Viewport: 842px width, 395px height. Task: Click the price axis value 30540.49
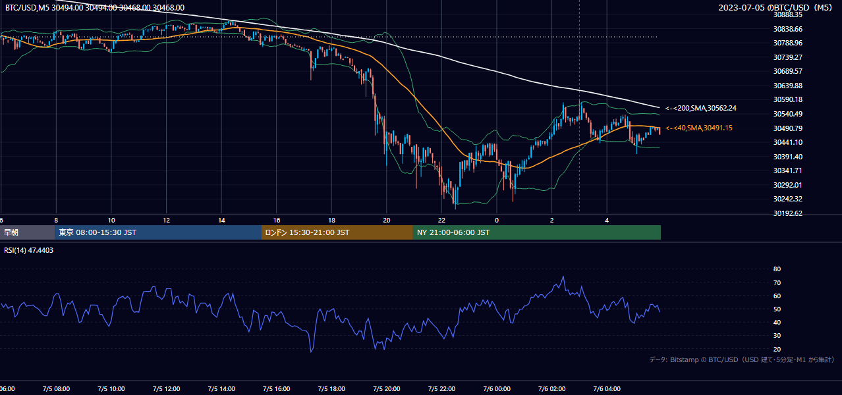click(787, 114)
